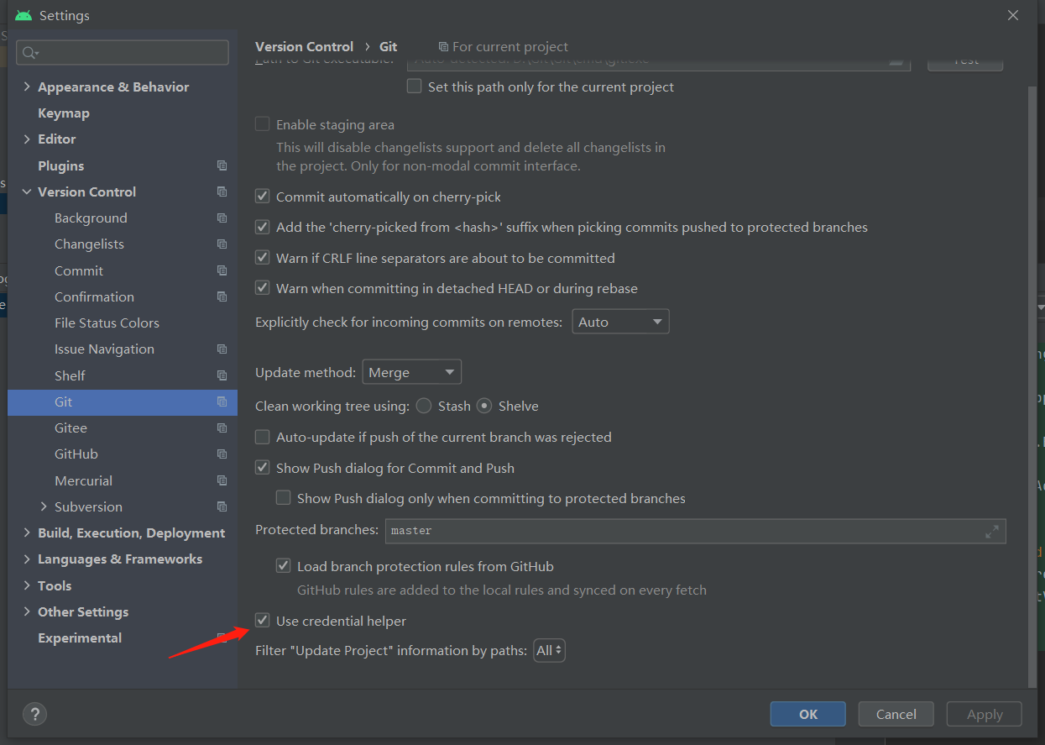The image size is (1045, 745).
Task: Click the Cancel button
Action: tap(896, 714)
